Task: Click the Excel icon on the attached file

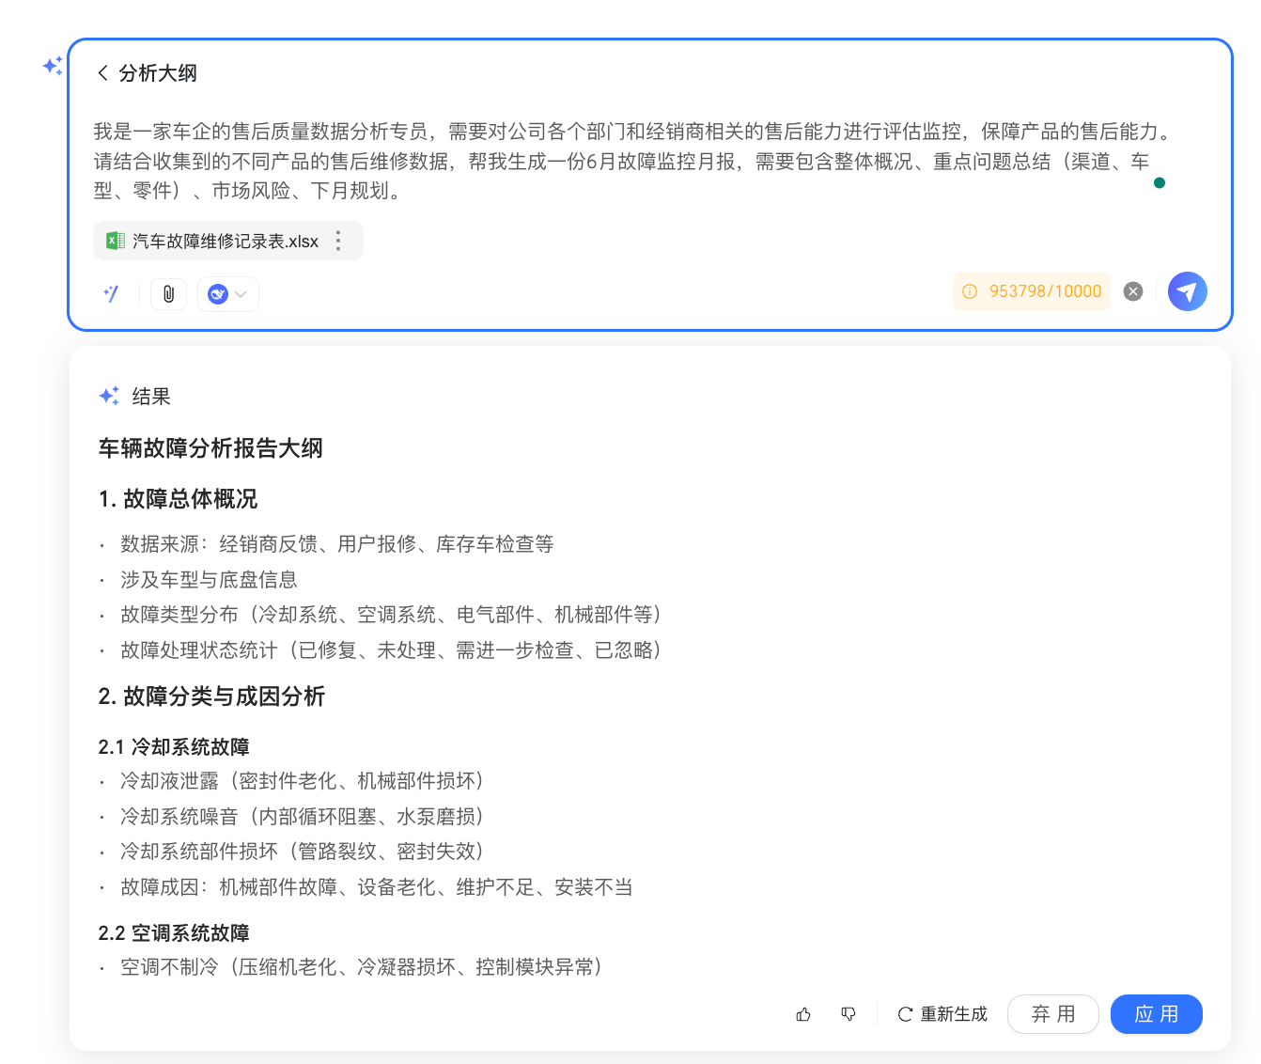Action: 113,241
